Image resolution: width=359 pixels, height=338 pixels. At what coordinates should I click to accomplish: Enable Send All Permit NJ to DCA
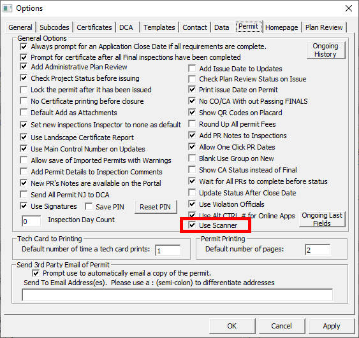pos(24,195)
